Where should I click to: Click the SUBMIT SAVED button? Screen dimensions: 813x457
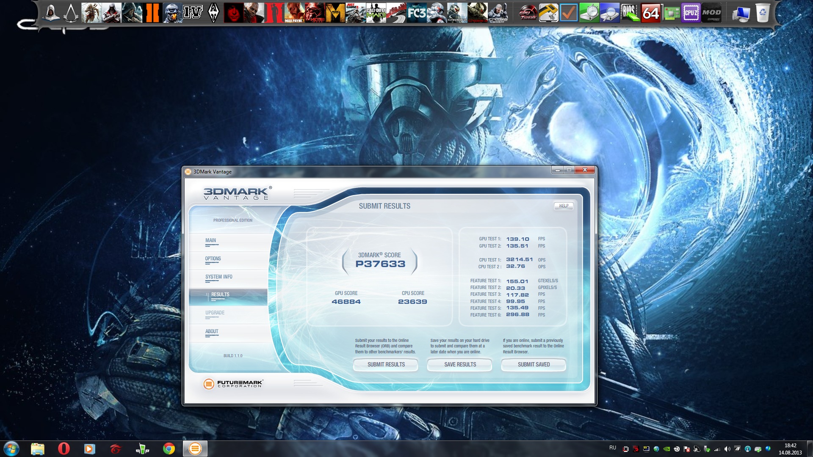point(534,364)
